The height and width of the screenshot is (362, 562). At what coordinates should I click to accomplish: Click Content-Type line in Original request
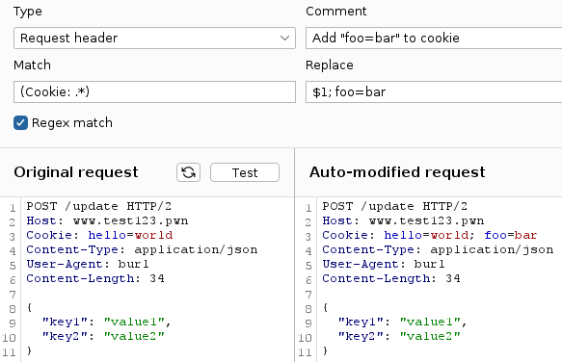click(x=142, y=249)
